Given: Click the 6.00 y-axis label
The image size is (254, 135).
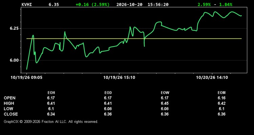Looking at the screenshot, I should pos(14,60).
